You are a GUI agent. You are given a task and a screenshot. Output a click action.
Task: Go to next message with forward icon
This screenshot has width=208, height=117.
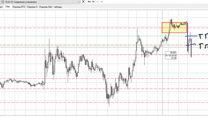[x=97, y=2]
